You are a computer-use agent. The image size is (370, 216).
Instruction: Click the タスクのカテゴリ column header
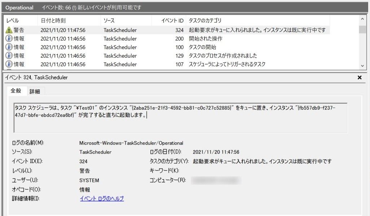(205, 21)
